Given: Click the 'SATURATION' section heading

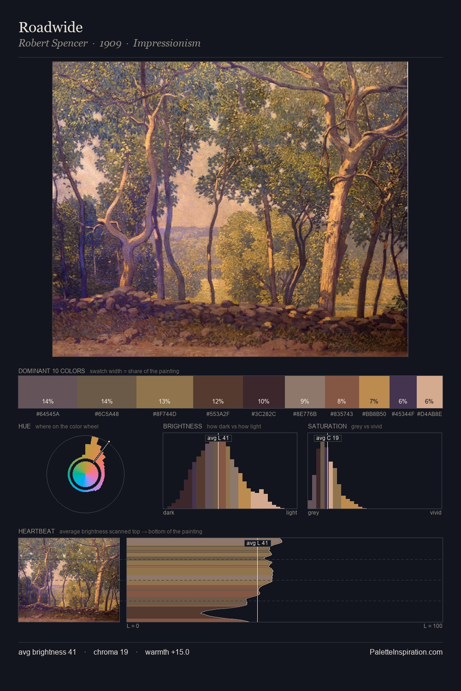Looking at the screenshot, I should click(x=327, y=426).
